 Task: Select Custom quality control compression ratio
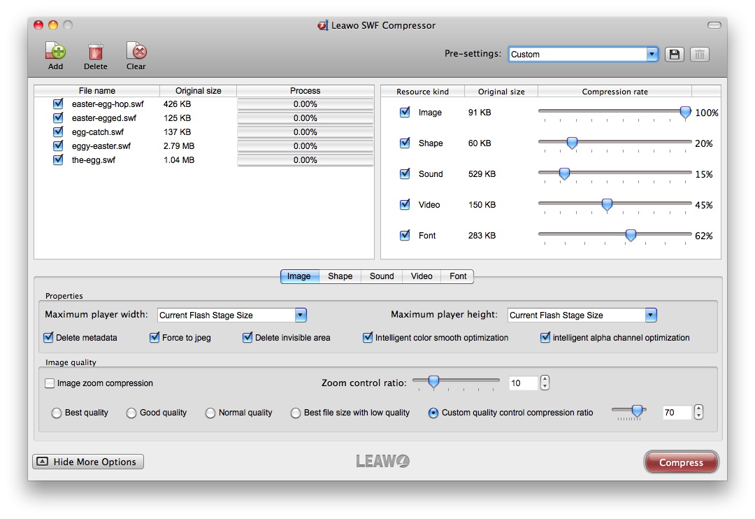click(433, 413)
